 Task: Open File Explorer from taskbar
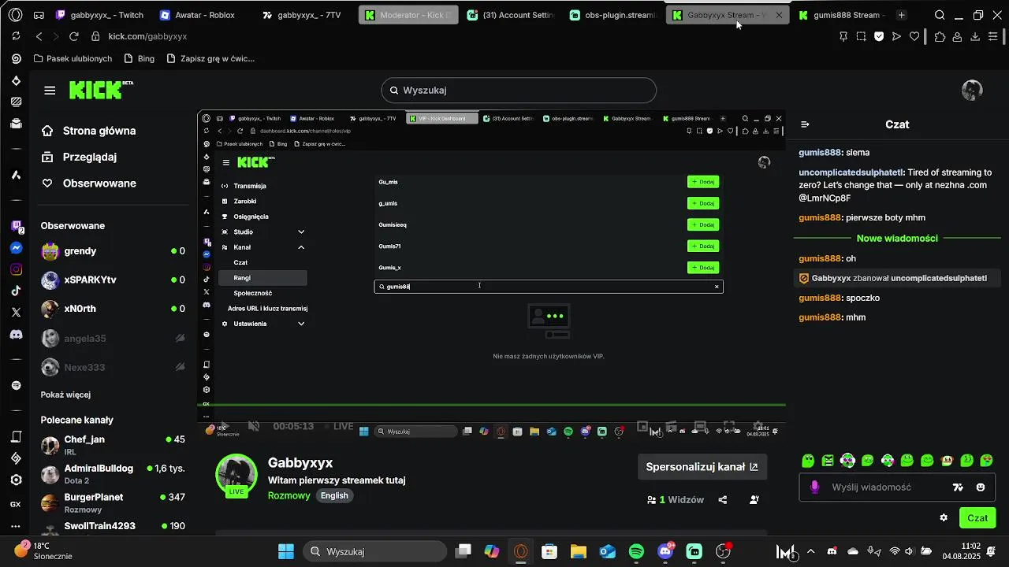(x=579, y=551)
